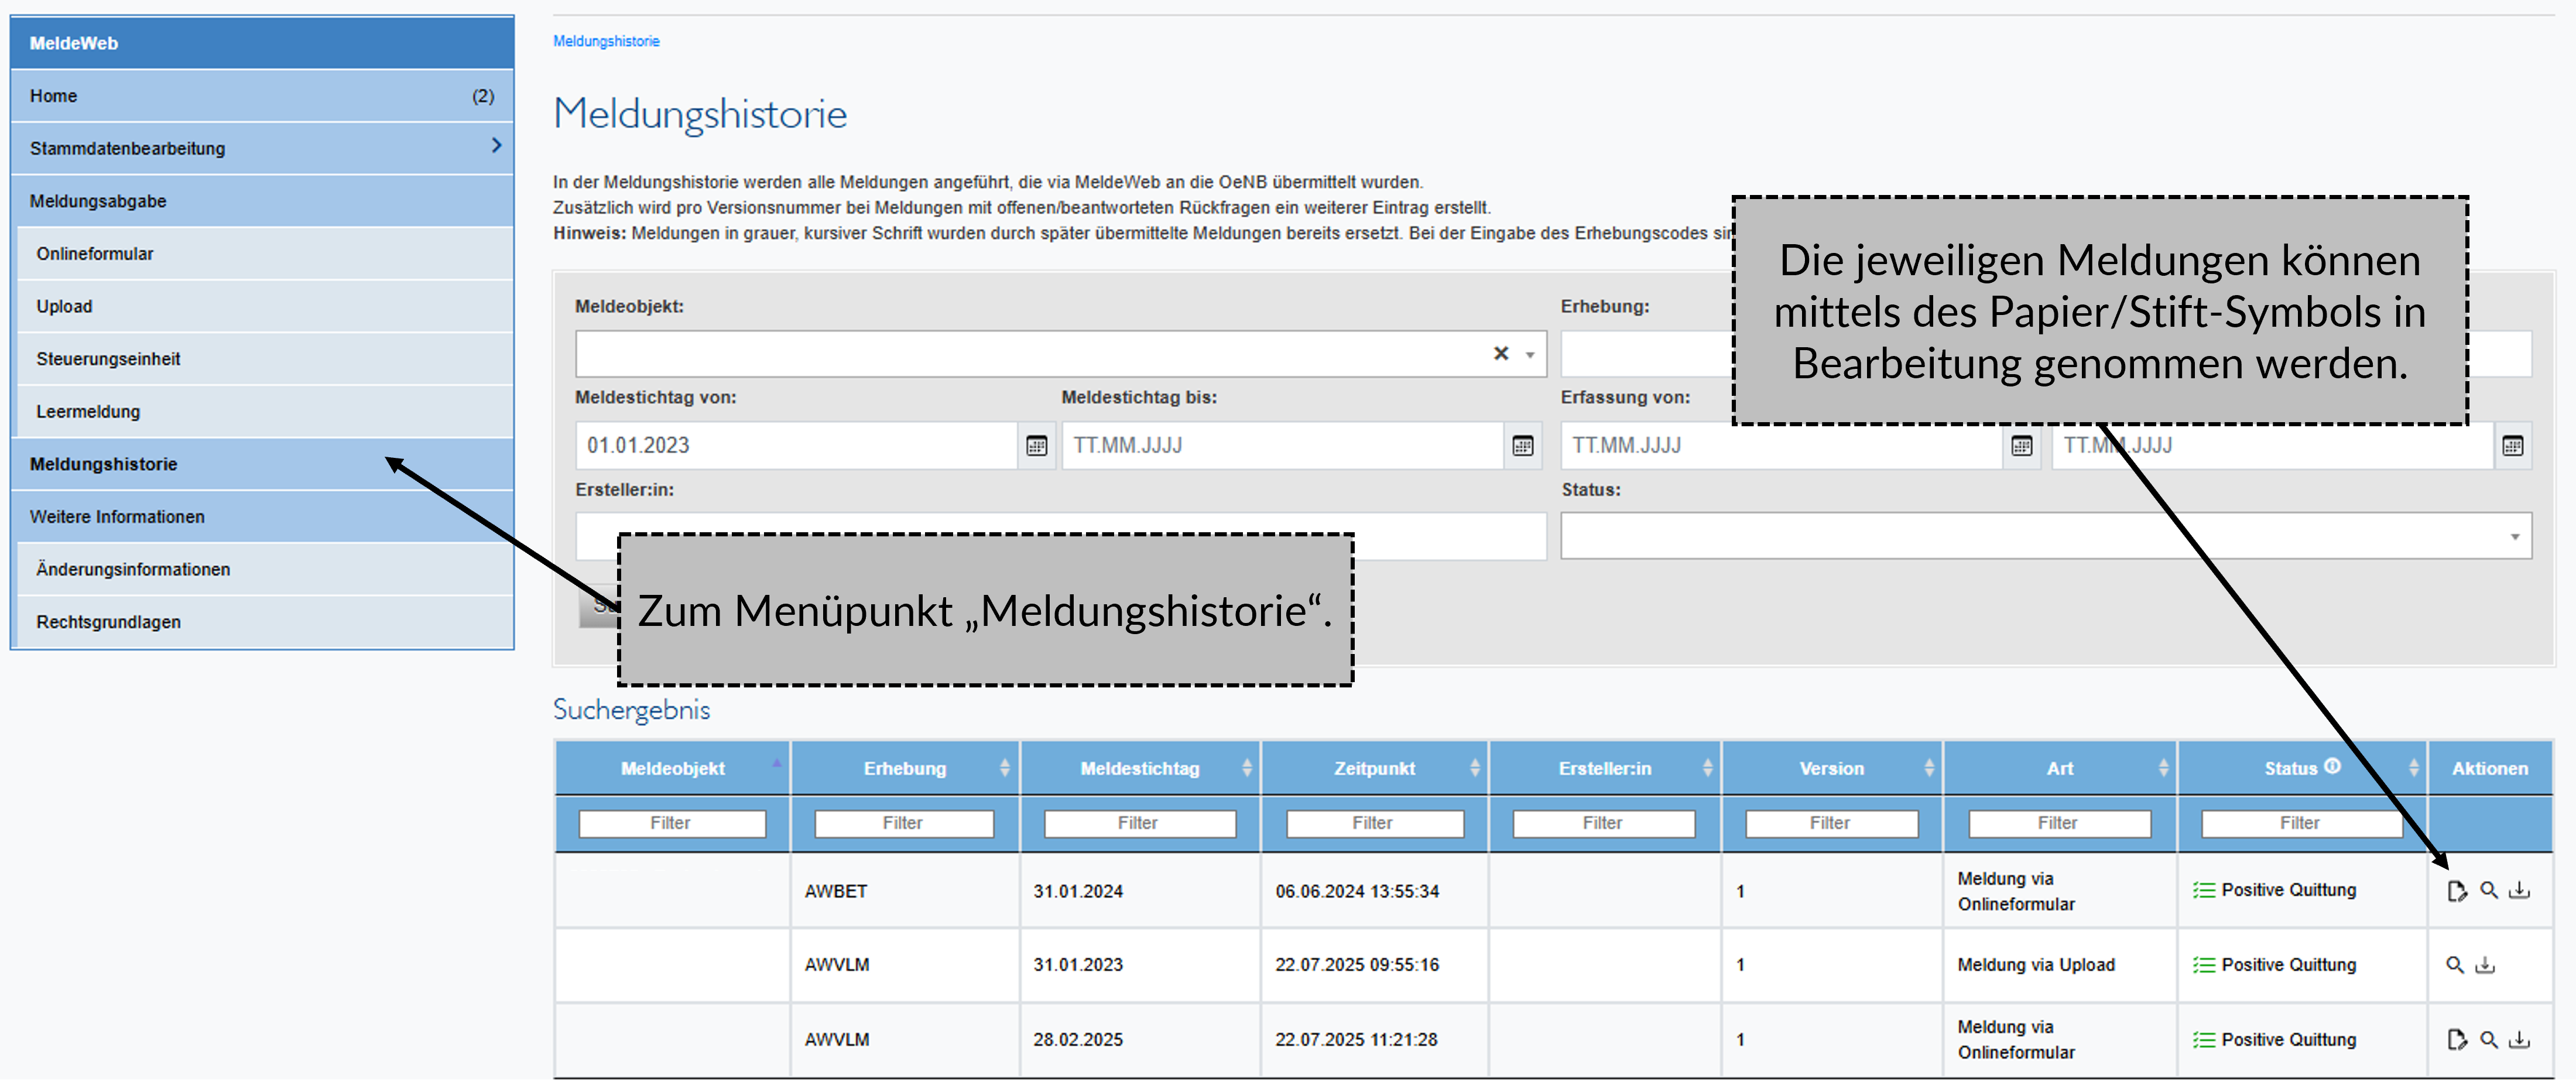
Task: Open magnifier icon for AWVLM 31.01.2023 row
Action: click(x=2455, y=965)
